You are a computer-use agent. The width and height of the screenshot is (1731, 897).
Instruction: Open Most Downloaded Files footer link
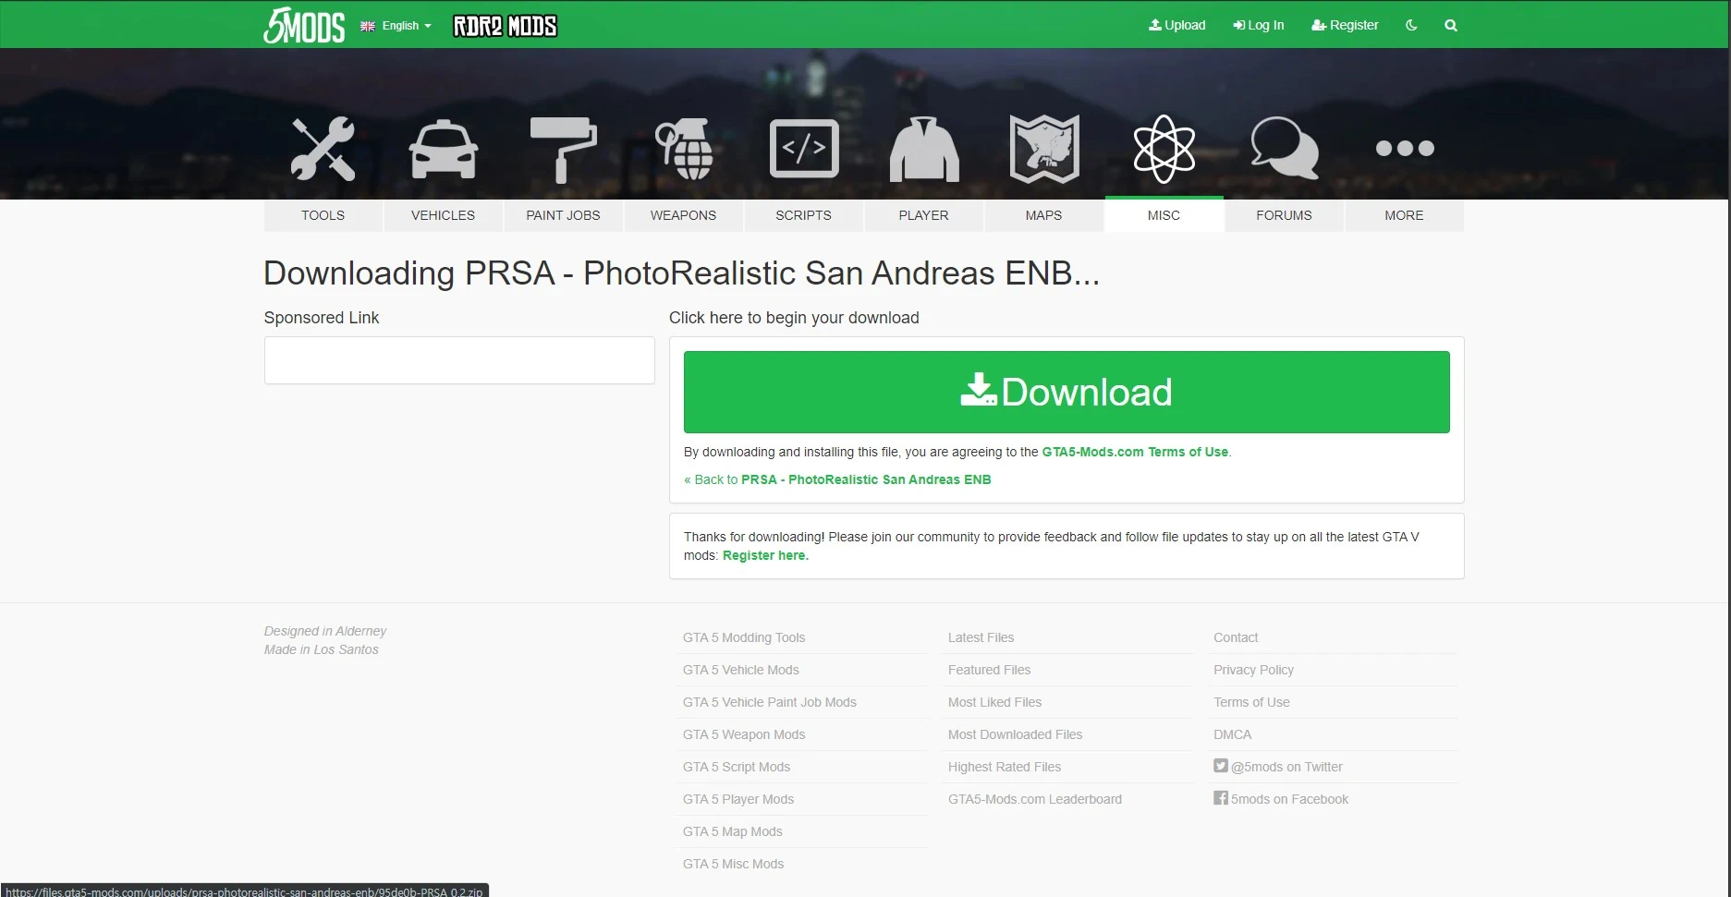pyautogui.click(x=1015, y=734)
